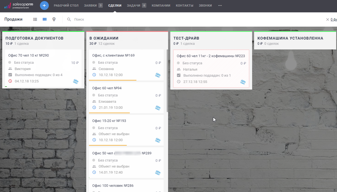Viewport: 337px width, 192px height.
Task: Click the SalesapCRM logo
Action: pyautogui.click(x=19, y=5)
